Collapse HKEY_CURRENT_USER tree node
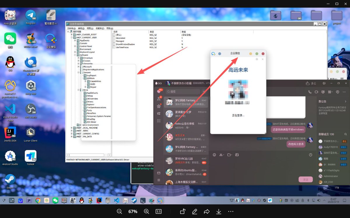The height and width of the screenshot is (218, 350). point(71,37)
